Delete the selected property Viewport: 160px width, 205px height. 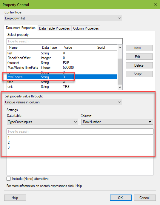(139, 65)
